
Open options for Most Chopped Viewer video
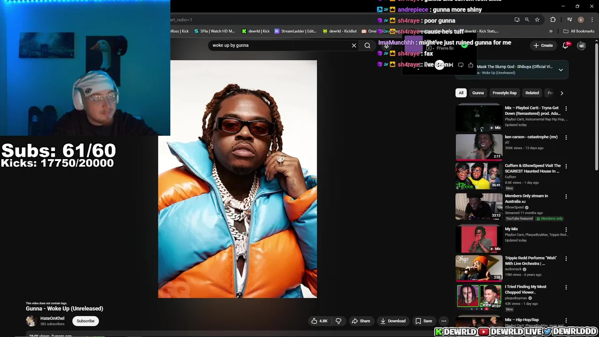coord(566,287)
